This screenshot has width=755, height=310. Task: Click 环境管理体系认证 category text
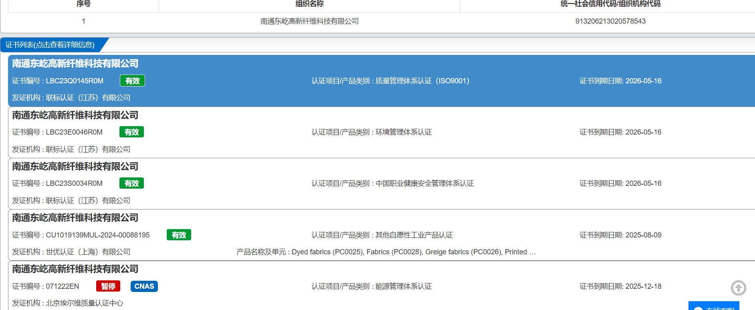pos(404,132)
